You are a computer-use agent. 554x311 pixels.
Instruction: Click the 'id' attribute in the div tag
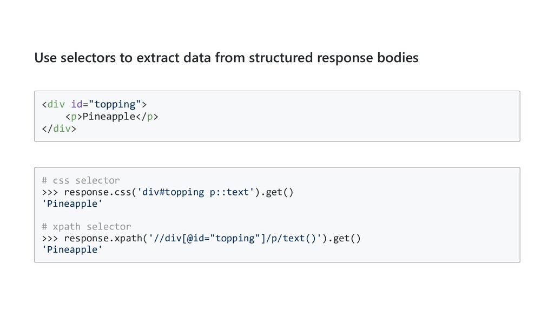[x=76, y=104]
